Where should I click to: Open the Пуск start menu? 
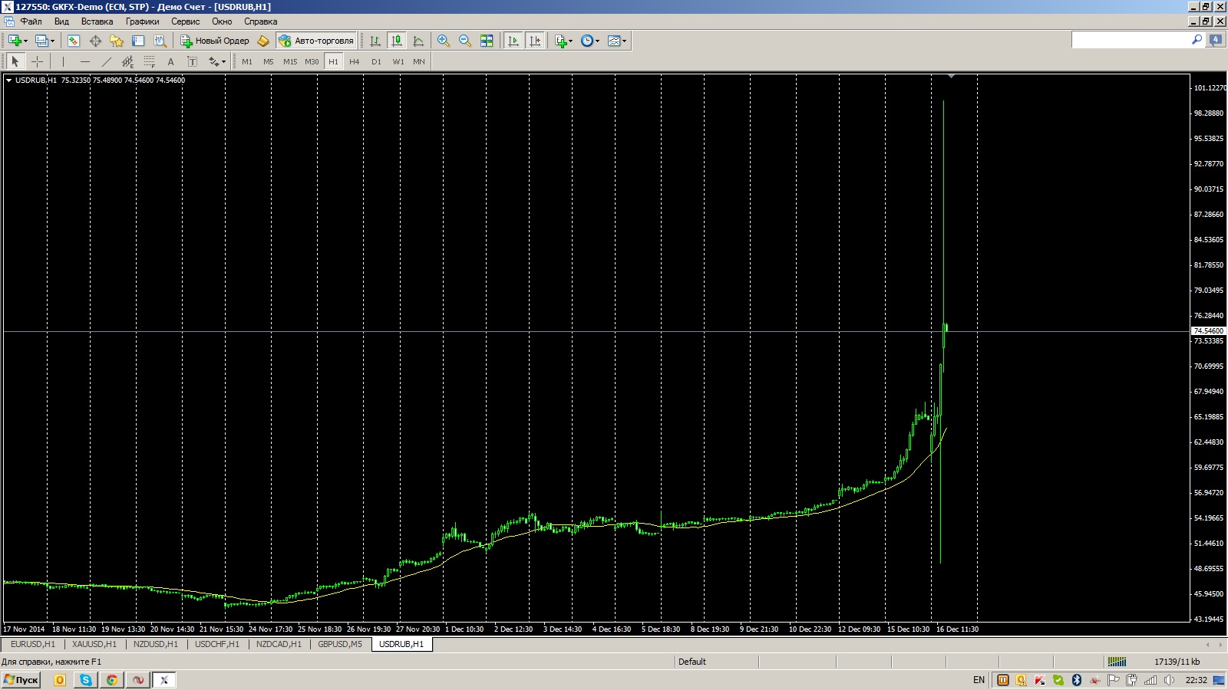(x=21, y=679)
